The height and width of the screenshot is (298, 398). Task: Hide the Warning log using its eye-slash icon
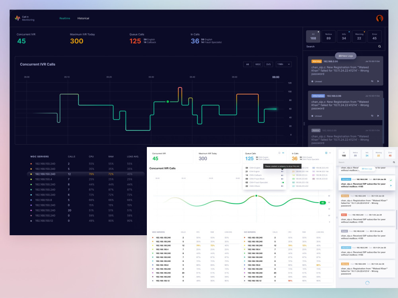[372, 81]
